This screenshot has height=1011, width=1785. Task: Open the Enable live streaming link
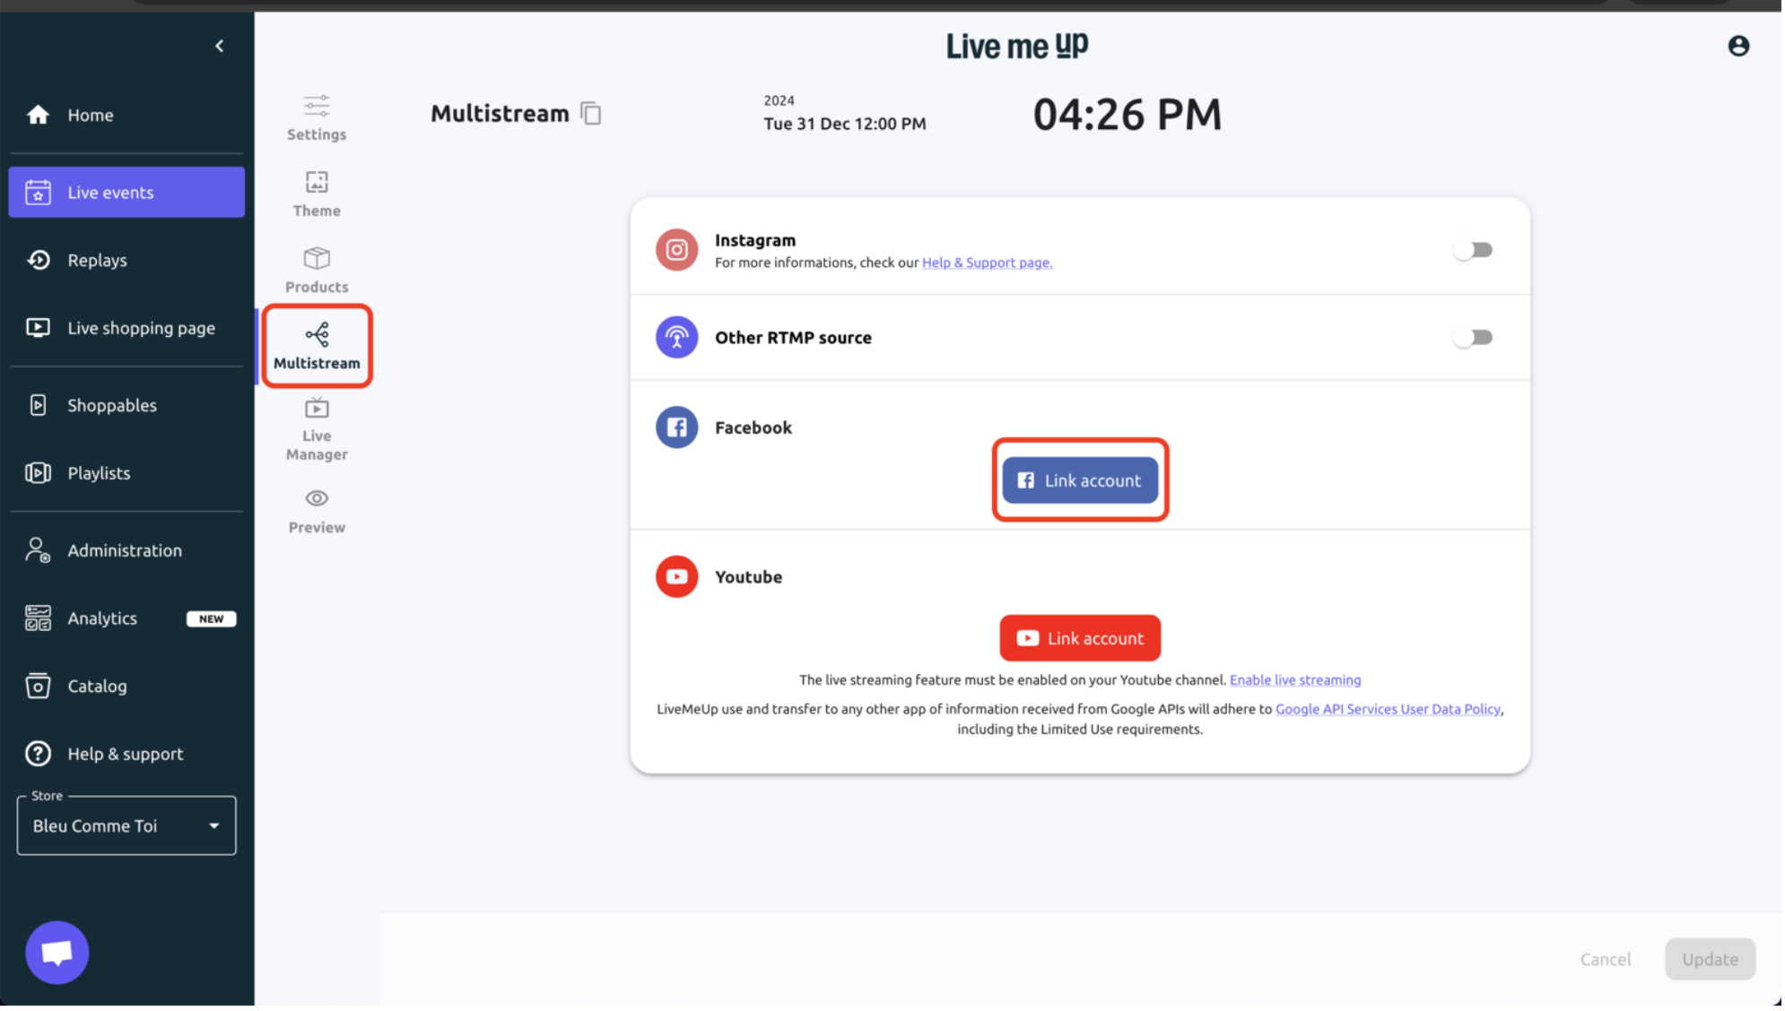click(1295, 680)
